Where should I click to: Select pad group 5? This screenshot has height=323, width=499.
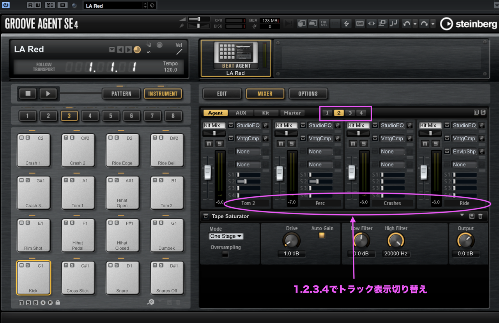coord(111,116)
